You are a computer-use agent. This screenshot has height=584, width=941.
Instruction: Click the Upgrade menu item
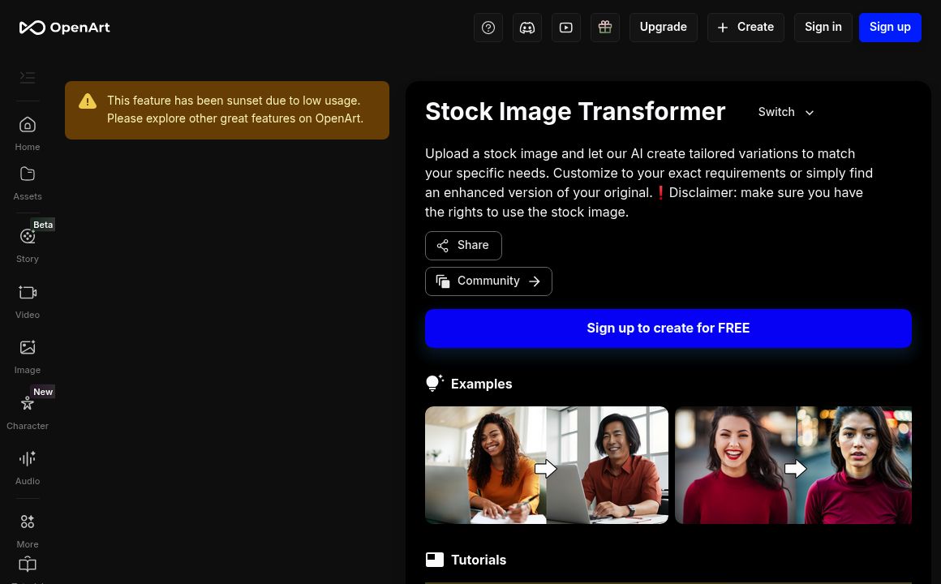[x=663, y=27]
